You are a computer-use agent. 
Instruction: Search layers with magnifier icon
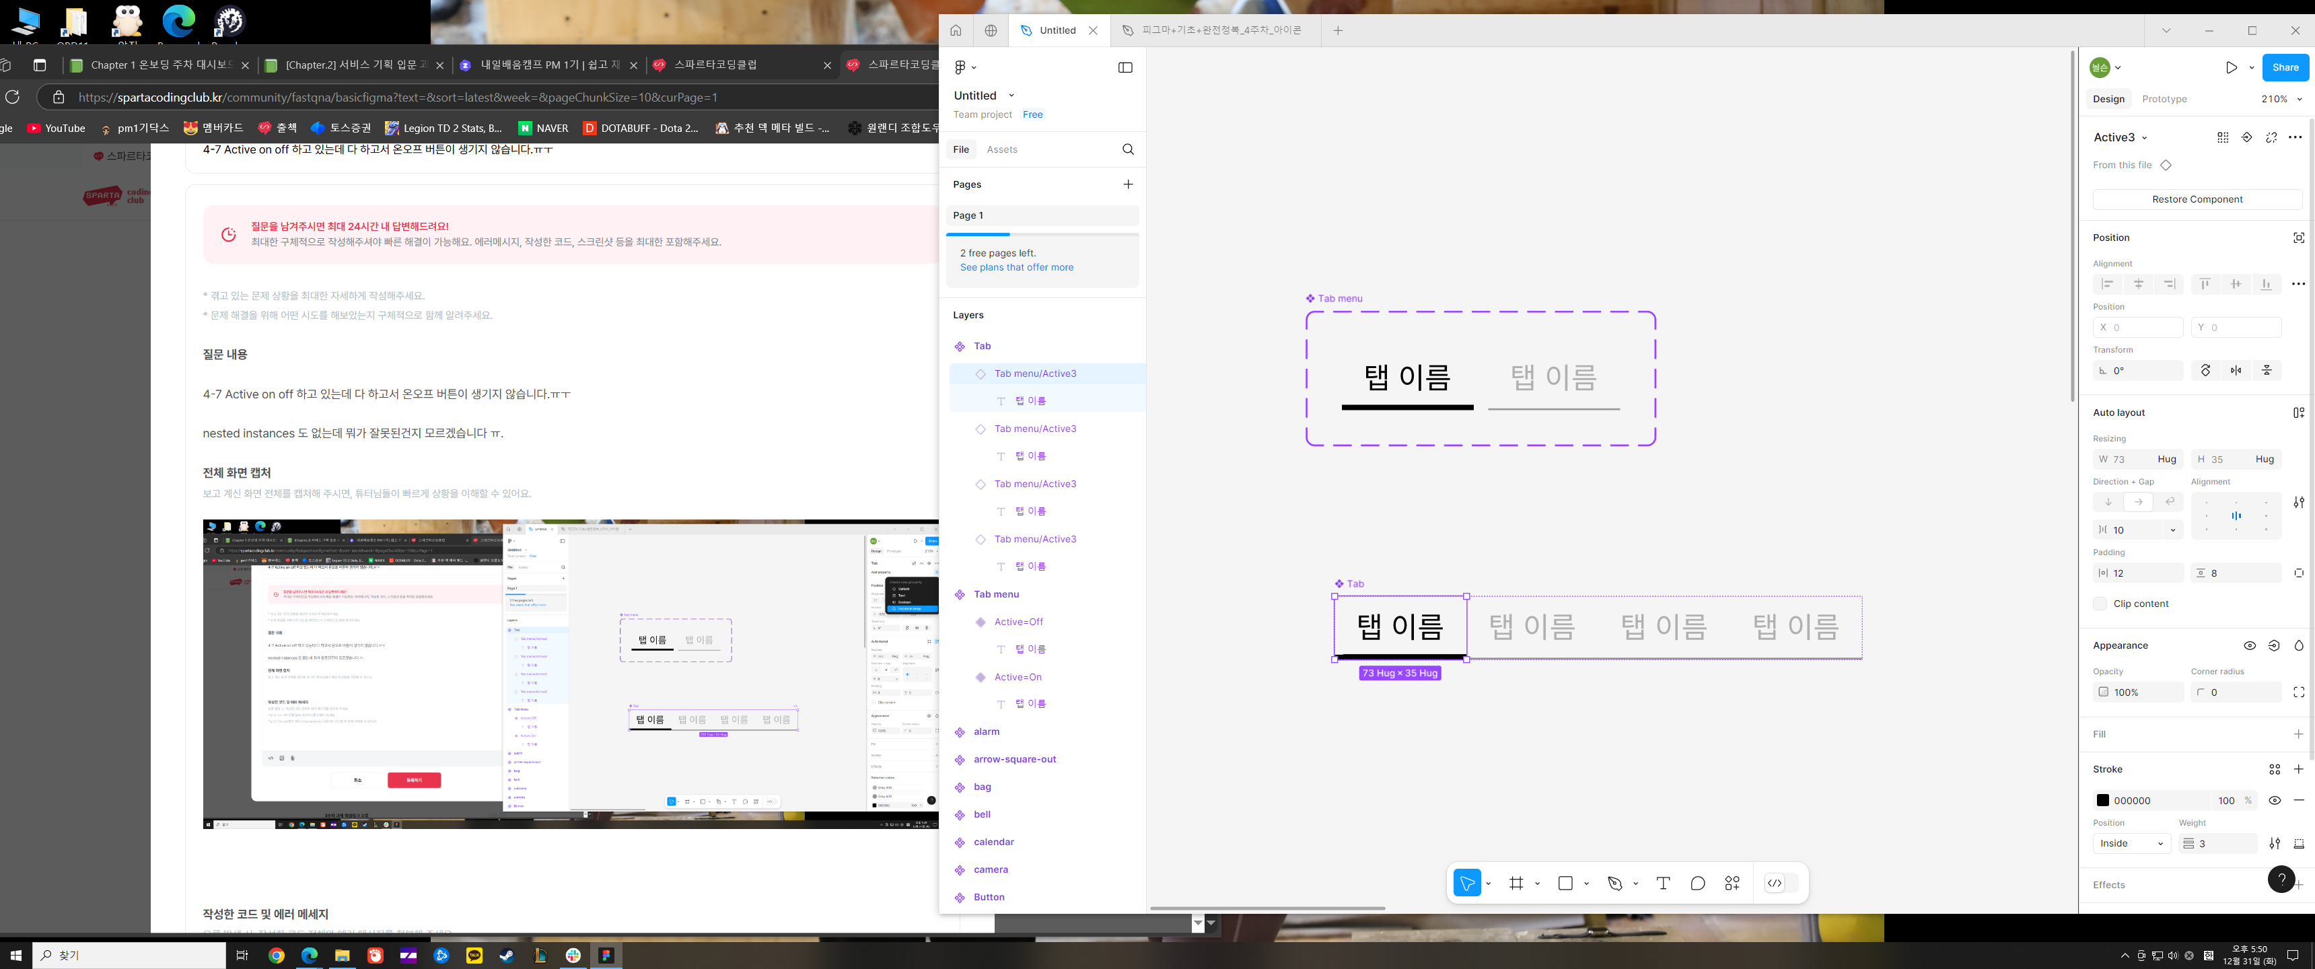pyautogui.click(x=1128, y=149)
